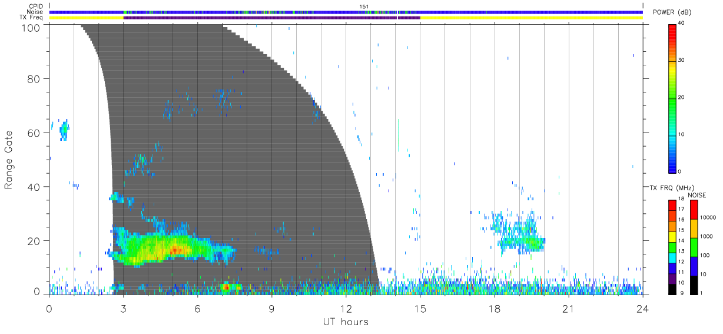Click the 'POWER (dB)' legend title
Image resolution: width=723 pixels, height=334 pixels.
672,12
